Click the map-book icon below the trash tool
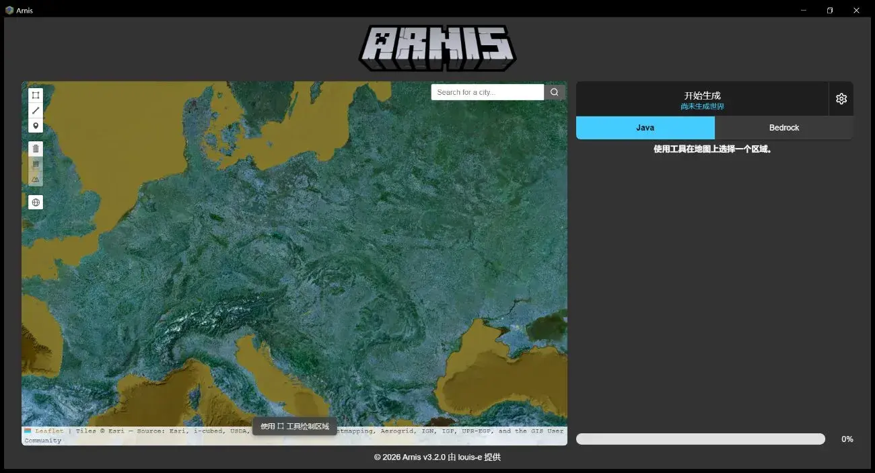Image resolution: width=875 pixels, height=473 pixels. (36, 163)
